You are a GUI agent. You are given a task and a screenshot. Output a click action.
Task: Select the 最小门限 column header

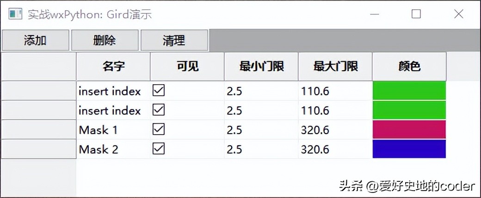click(261, 67)
